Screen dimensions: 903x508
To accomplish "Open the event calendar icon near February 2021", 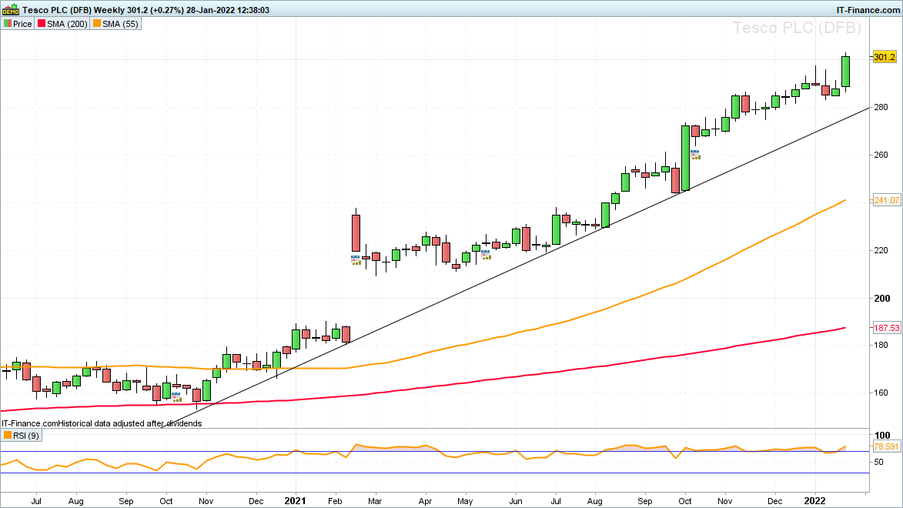I will 356,259.
